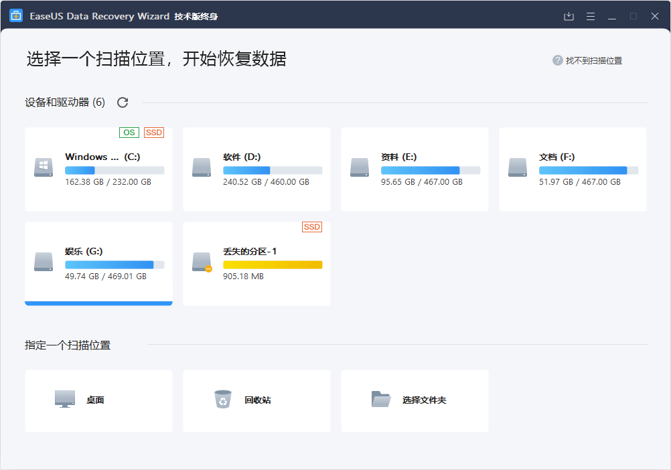Click the 选择文件夹 folder icon

[381, 399]
